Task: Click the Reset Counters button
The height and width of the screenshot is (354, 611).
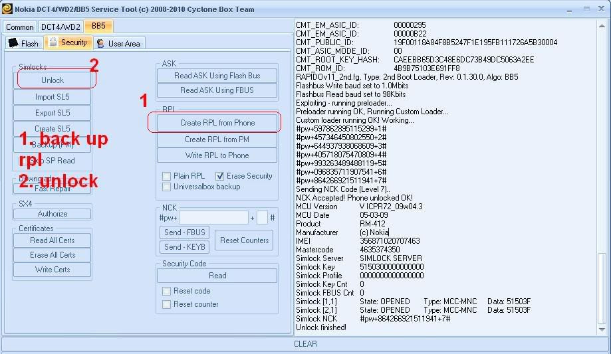Action: click(x=244, y=240)
